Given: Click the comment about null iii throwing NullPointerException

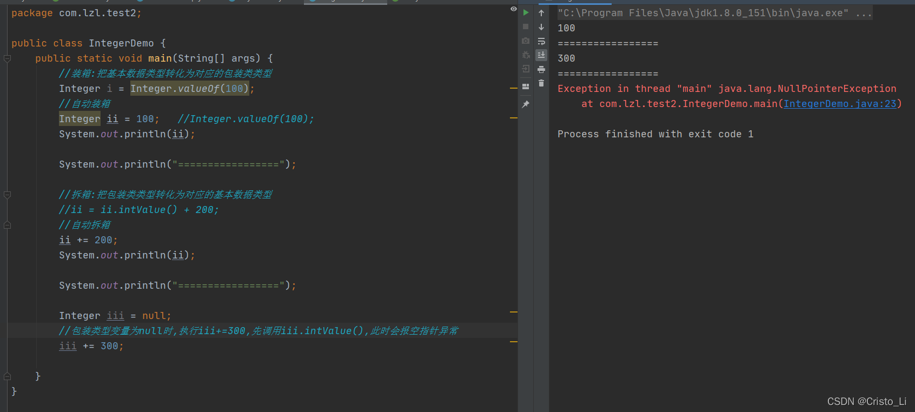Looking at the screenshot, I should pos(258,331).
